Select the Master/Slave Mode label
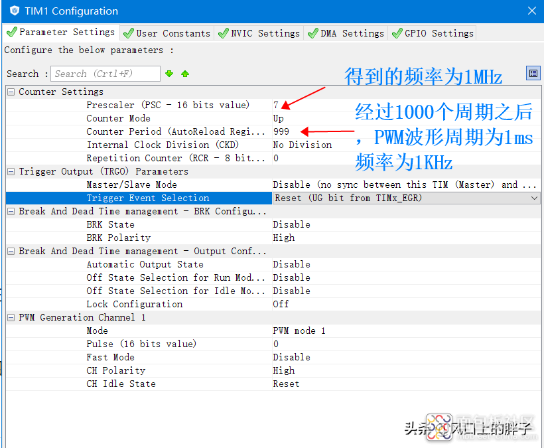This screenshot has height=448, width=544. click(x=131, y=185)
